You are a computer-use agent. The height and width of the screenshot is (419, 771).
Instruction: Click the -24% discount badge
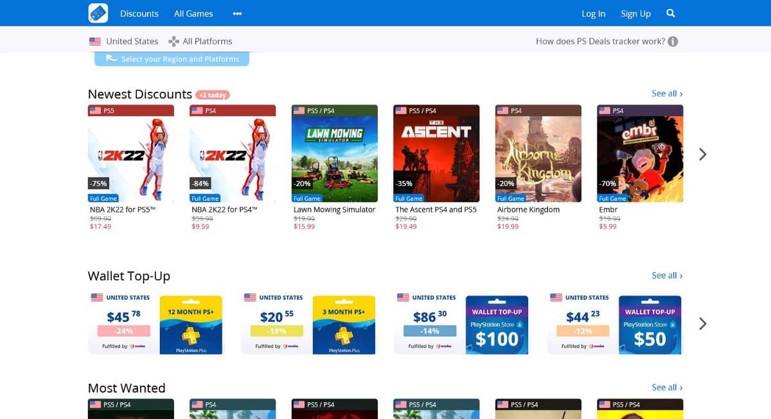pos(124,331)
